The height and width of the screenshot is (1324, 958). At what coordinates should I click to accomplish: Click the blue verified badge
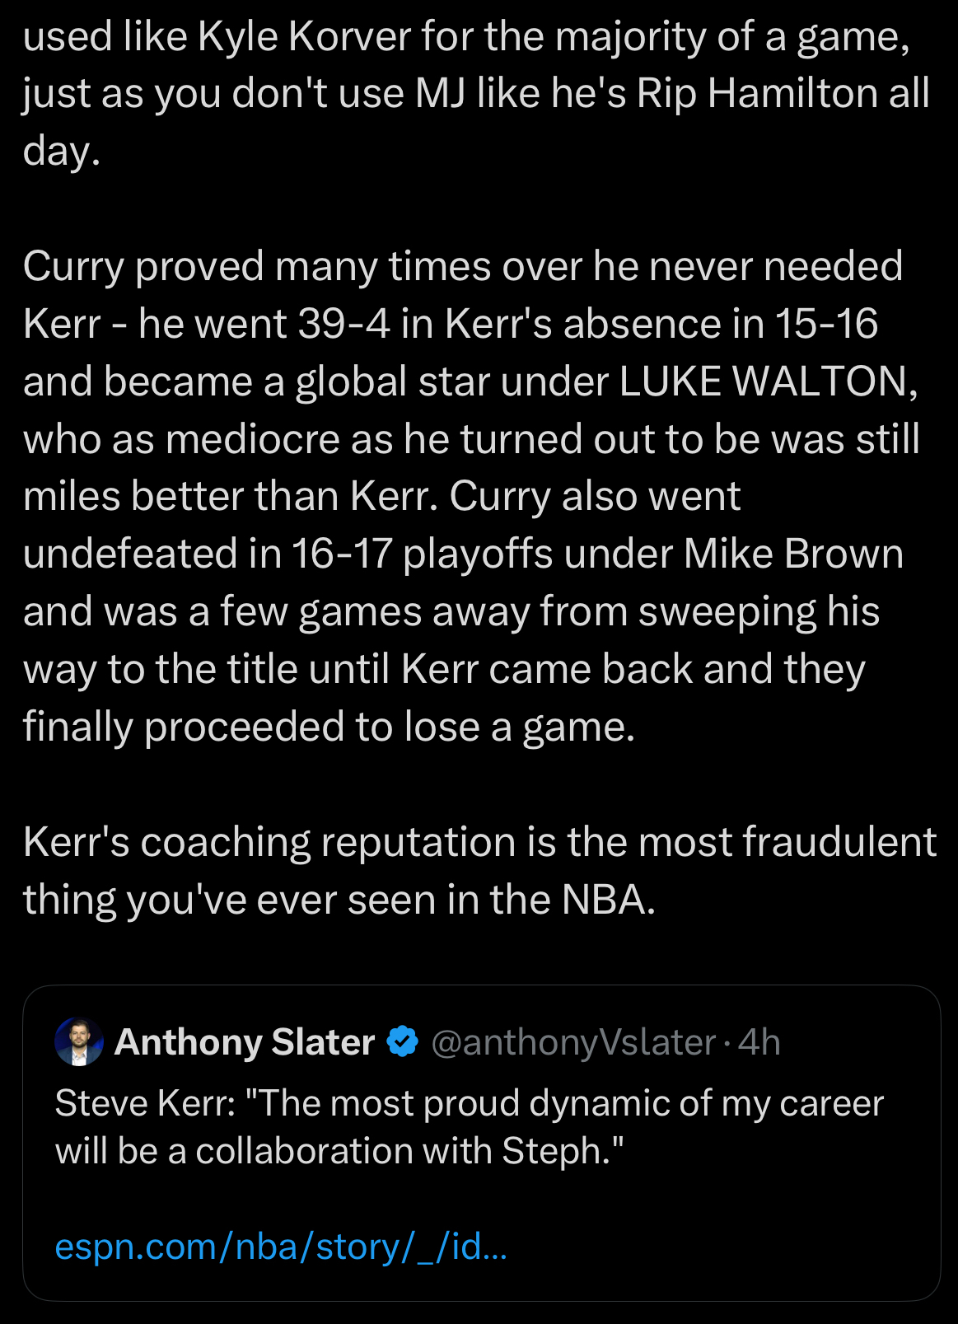(x=403, y=1042)
